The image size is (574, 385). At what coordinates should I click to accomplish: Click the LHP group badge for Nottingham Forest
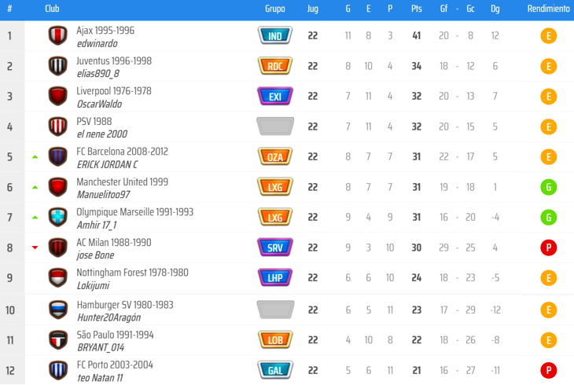click(x=275, y=278)
